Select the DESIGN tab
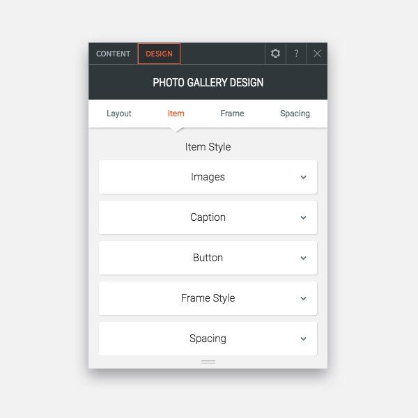Screen dimensions: 418x418 tap(159, 54)
